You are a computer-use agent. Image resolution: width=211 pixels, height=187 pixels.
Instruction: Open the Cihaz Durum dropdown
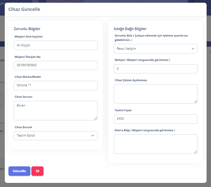click(56, 136)
